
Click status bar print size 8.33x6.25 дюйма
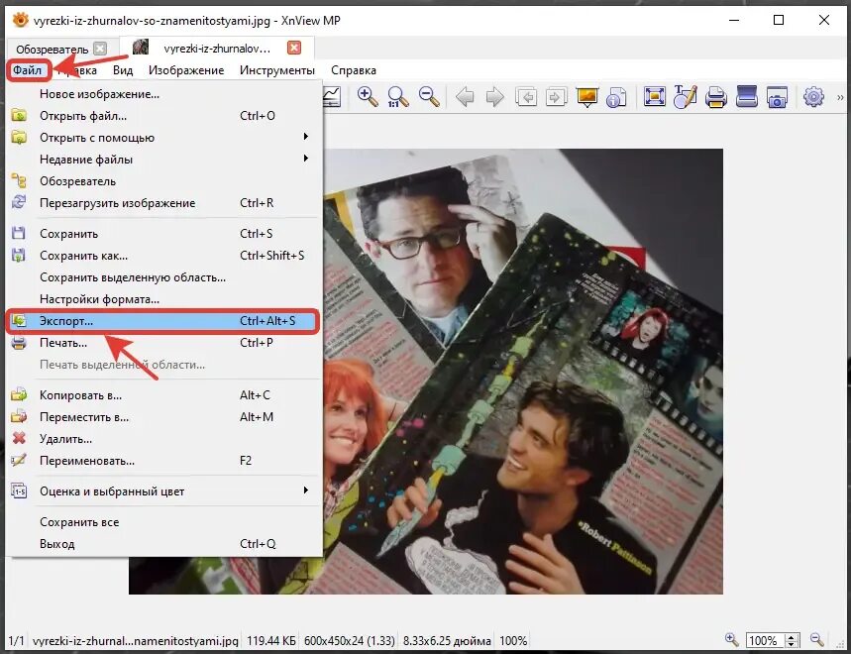point(447,640)
